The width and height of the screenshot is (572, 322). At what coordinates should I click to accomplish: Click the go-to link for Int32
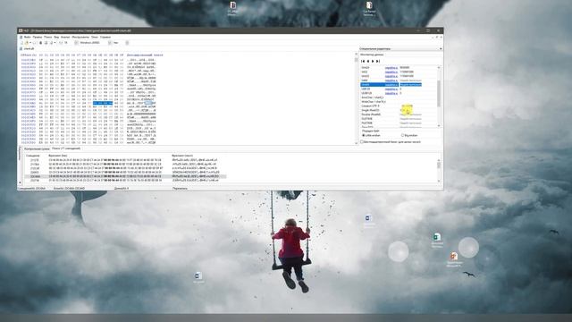point(391,72)
